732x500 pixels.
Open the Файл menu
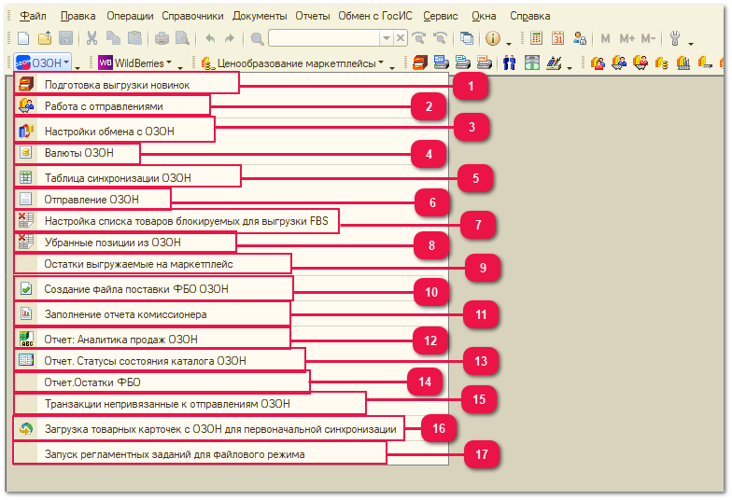(33, 16)
